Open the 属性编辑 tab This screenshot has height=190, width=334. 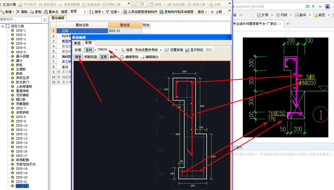click(x=58, y=18)
